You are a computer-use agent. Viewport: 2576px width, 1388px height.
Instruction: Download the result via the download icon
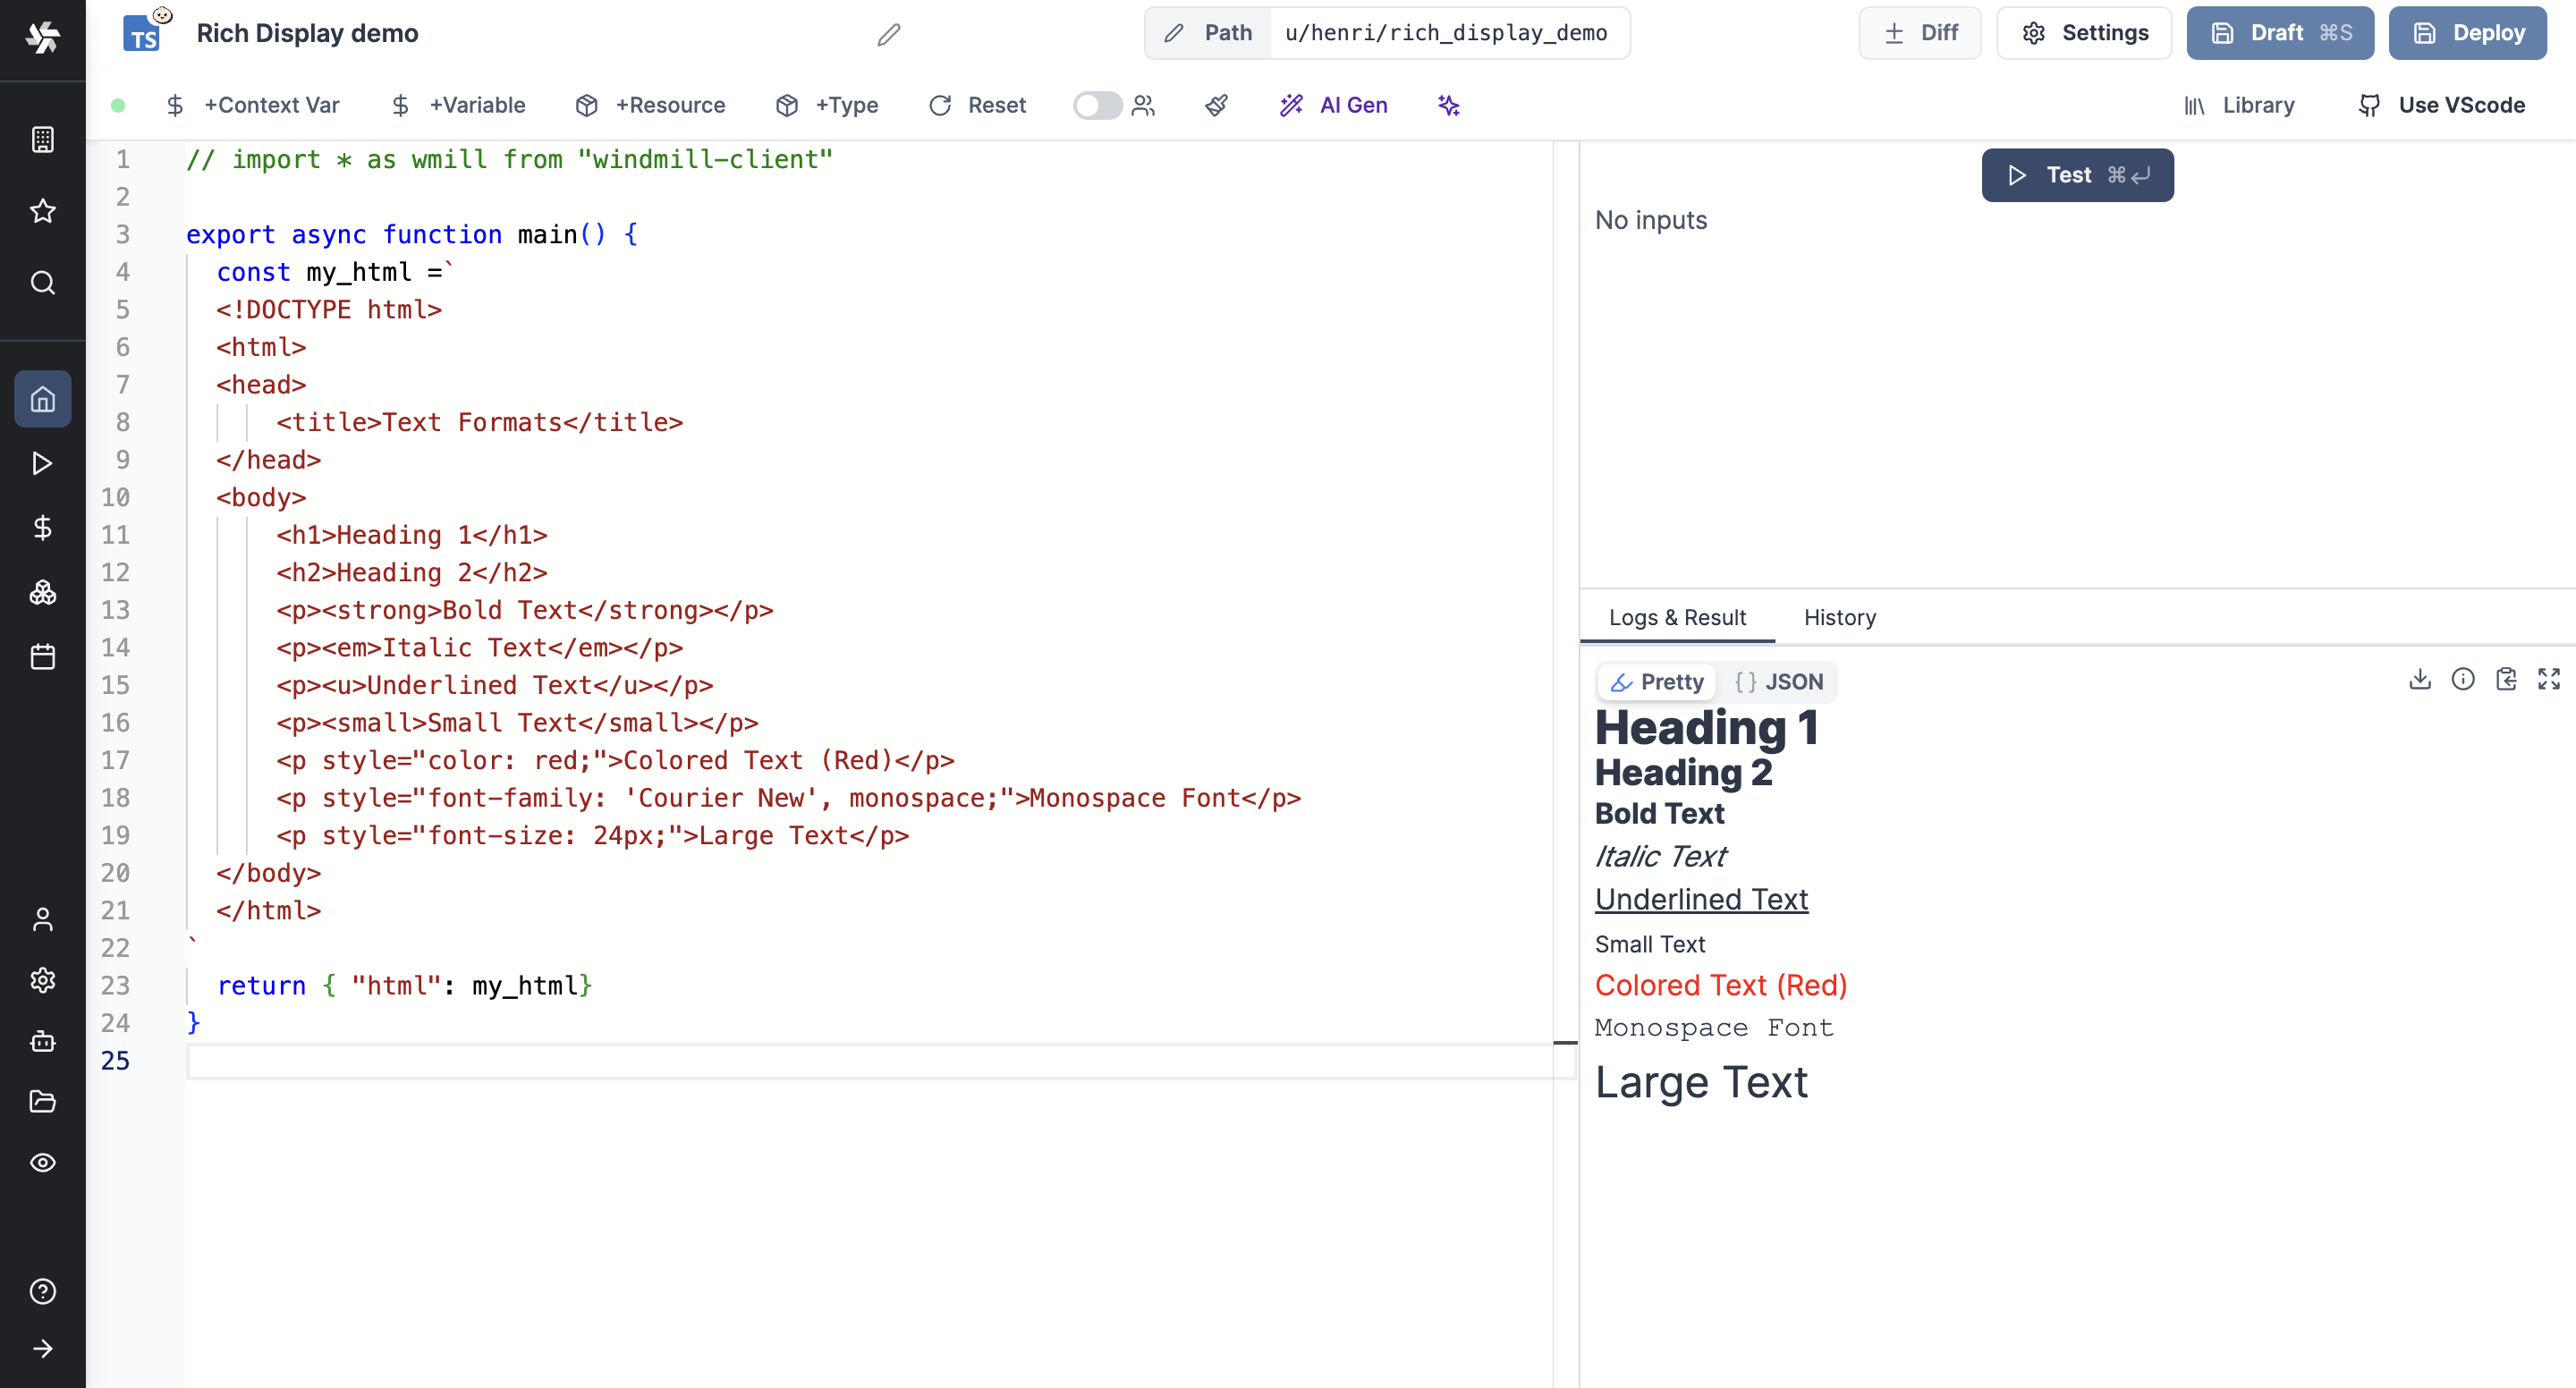(x=2420, y=679)
